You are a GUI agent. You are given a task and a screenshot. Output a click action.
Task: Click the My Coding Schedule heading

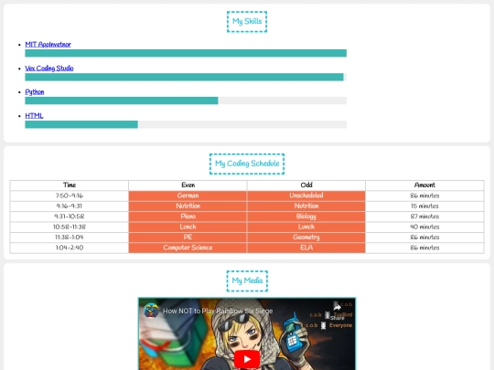(x=247, y=164)
